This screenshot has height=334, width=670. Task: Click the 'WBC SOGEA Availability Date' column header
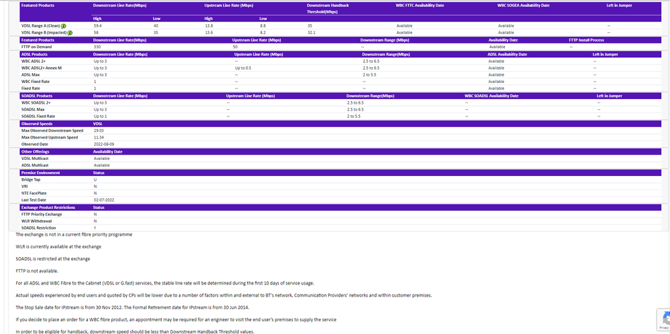[523, 5]
